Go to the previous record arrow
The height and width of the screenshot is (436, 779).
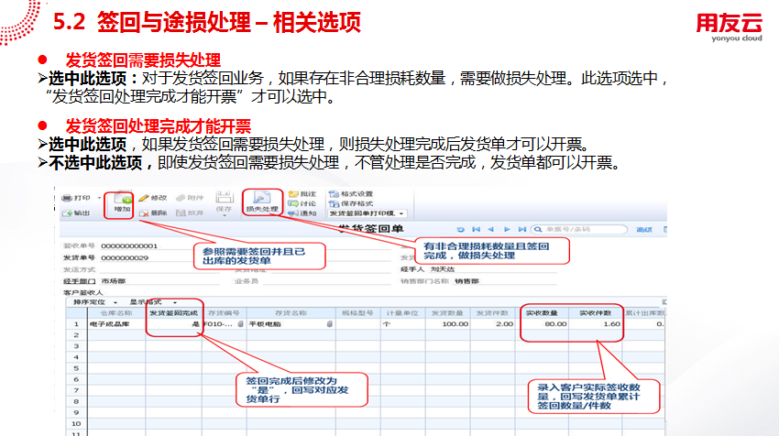point(491,229)
